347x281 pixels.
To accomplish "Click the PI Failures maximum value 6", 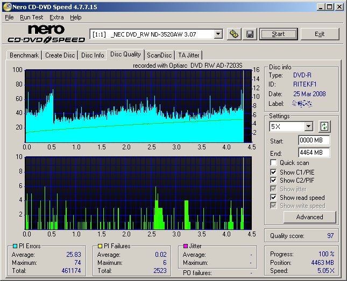I will [x=165, y=262].
